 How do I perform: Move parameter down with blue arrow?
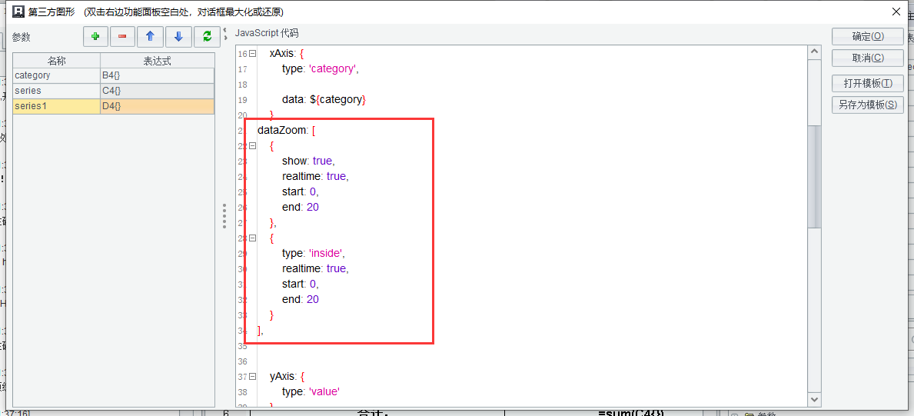[x=178, y=36]
